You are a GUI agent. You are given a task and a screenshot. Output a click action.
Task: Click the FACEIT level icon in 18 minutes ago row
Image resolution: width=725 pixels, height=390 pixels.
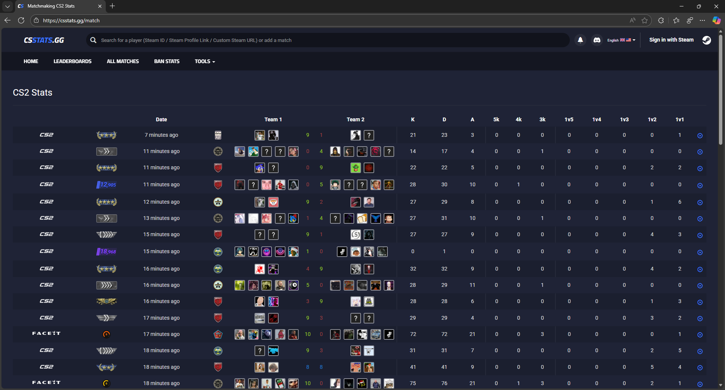pyautogui.click(x=106, y=383)
